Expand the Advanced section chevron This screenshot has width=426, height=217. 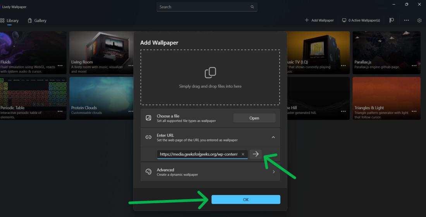coord(273,172)
